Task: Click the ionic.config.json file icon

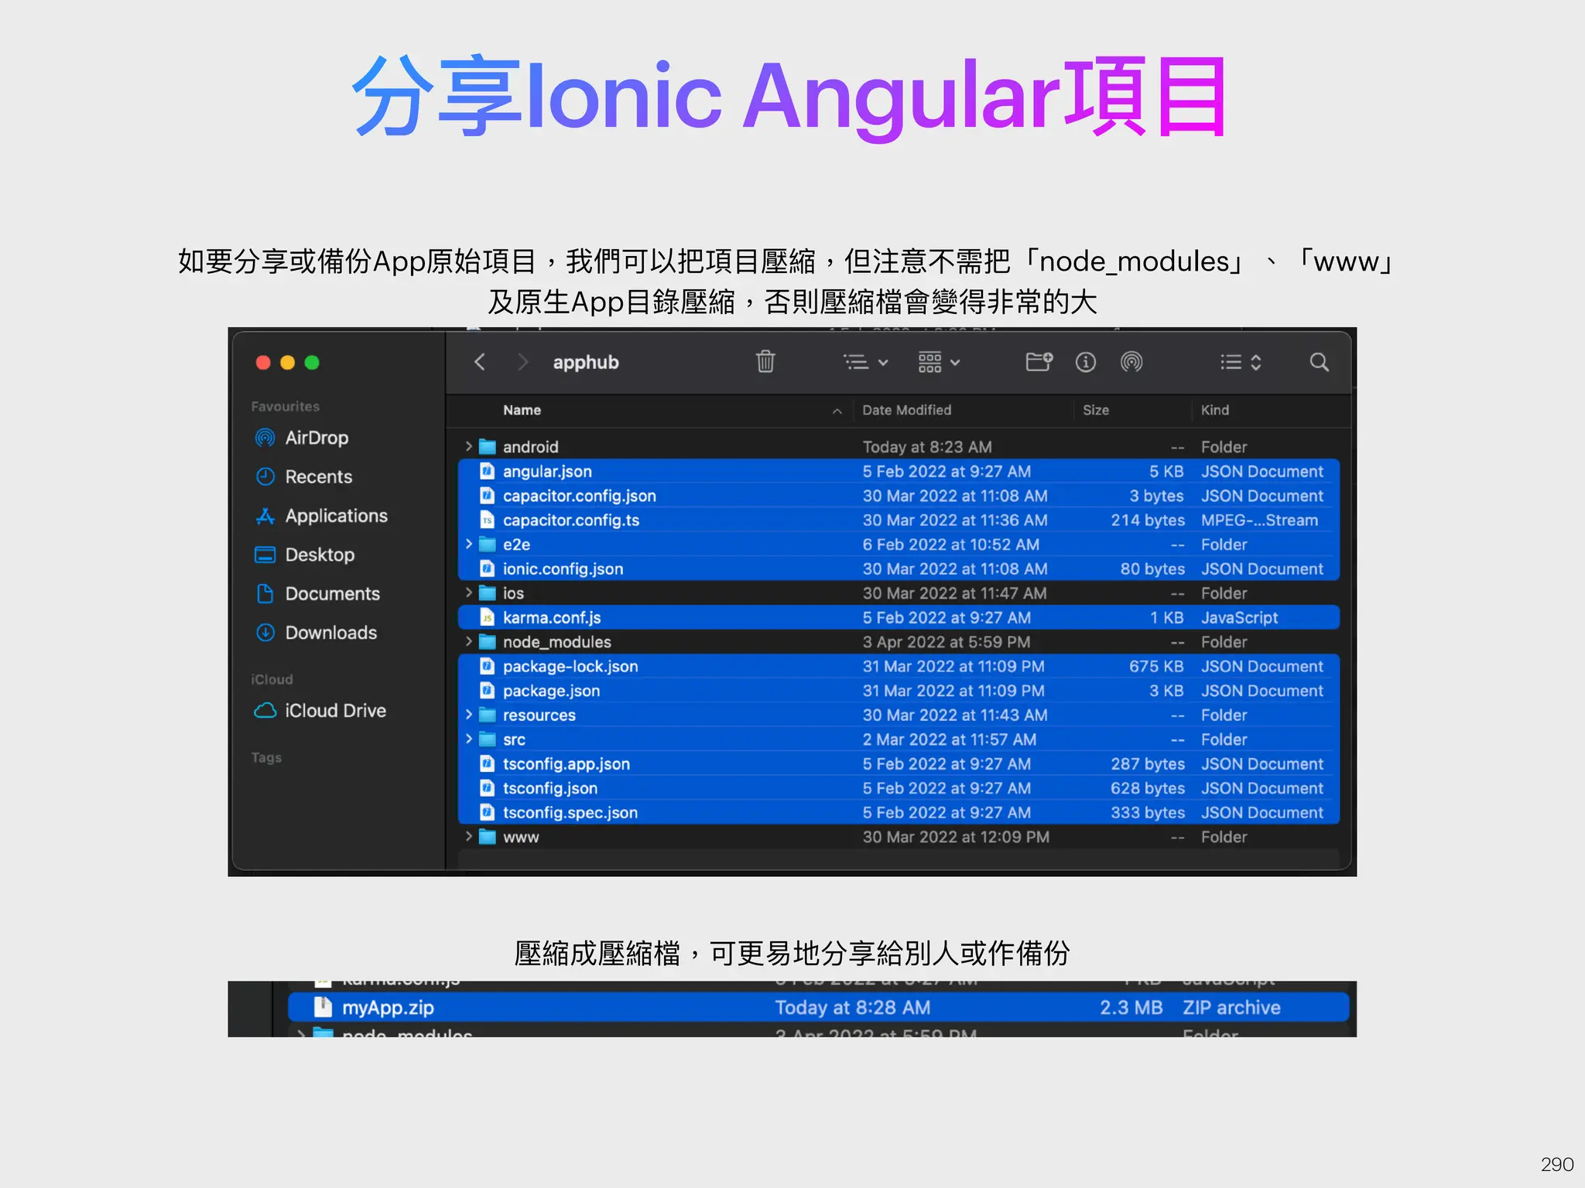Action: (x=487, y=568)
